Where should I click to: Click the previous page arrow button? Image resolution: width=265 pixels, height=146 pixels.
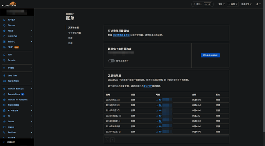pyautogui.click(x=107, y=140)
